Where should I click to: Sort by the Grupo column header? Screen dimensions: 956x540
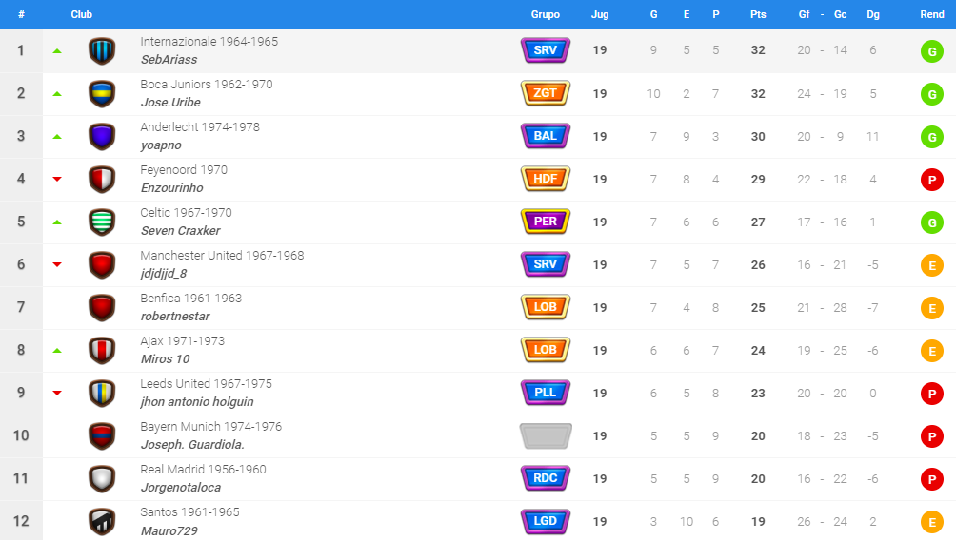coord(545,14)
